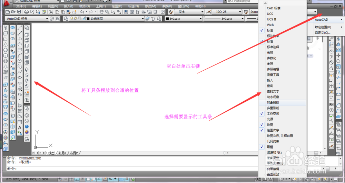Open the ISO-25 dimension style dropdown
The height and width of the screenshot is (183, 345).
[x=227, y=12]
